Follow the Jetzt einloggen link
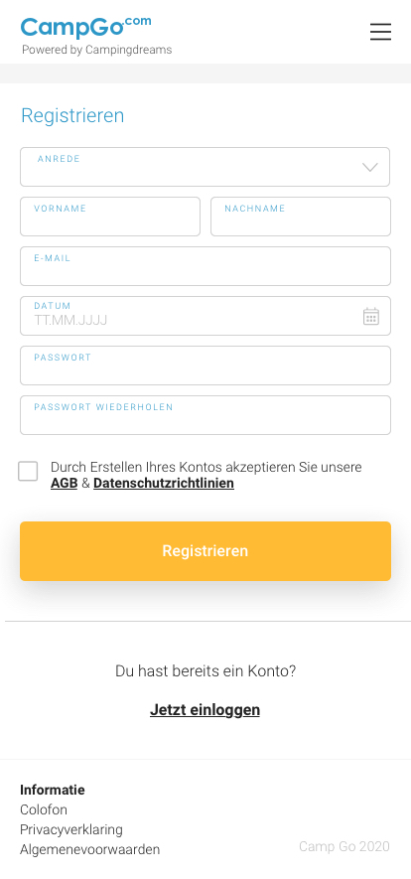The image size is (411, 879). pyautogui.click(x=205, y=710)
